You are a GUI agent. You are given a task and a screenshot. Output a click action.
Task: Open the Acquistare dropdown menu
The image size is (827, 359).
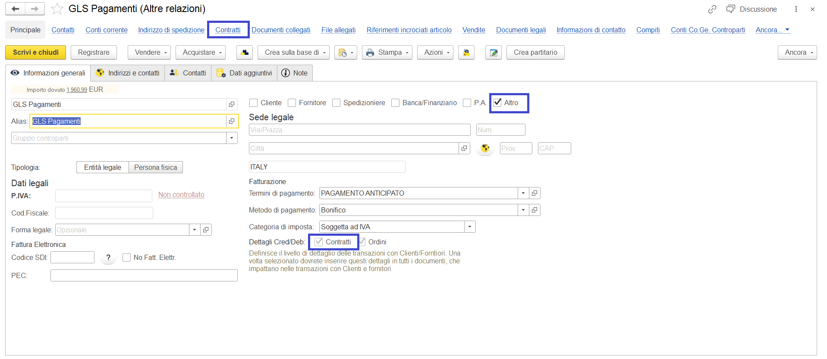[201, 53]
